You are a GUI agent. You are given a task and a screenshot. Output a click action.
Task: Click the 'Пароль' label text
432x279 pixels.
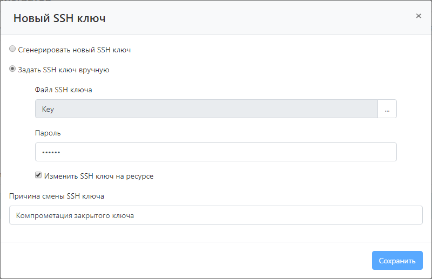(x=48, y=133)
